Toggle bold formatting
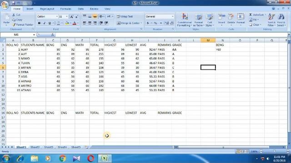This screenshot has height=163, width=291. coord(39,23)
